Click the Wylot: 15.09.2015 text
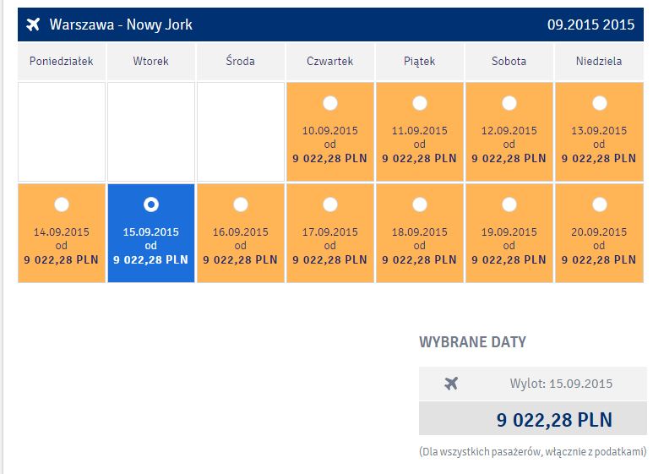The image size is (653, 474). (x=561, y=384)
